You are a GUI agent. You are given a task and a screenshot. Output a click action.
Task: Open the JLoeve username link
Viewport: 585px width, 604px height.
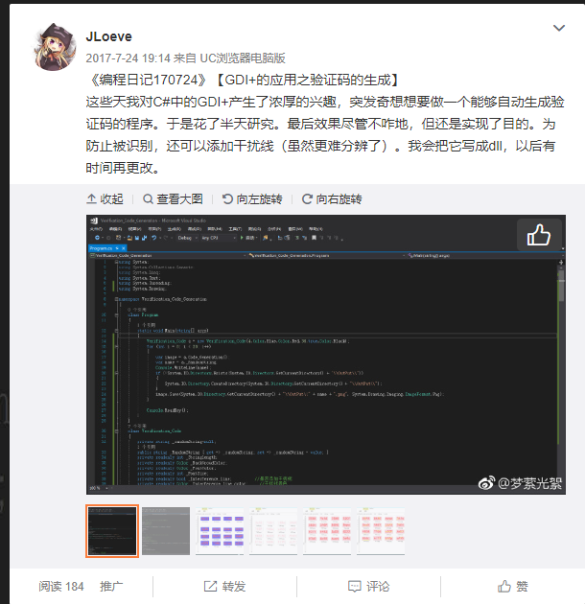[x=108, y=36]
